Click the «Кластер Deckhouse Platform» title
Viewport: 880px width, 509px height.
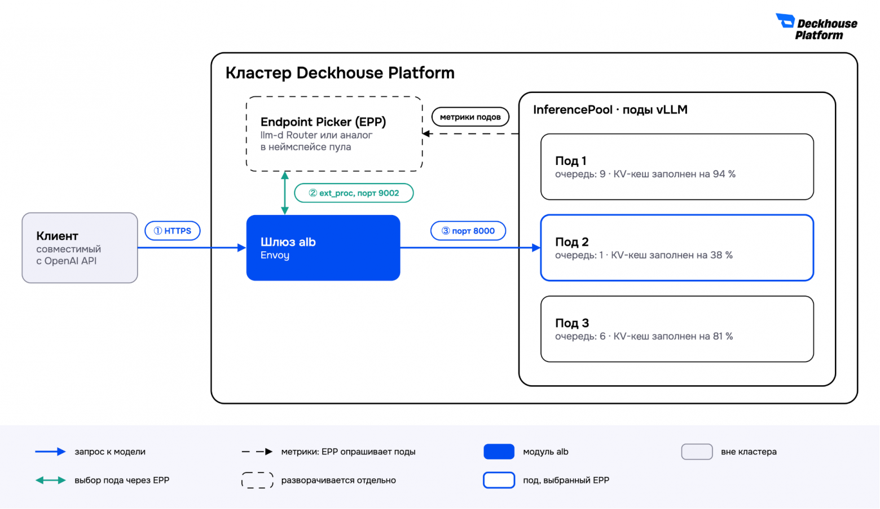coord(340,73)
